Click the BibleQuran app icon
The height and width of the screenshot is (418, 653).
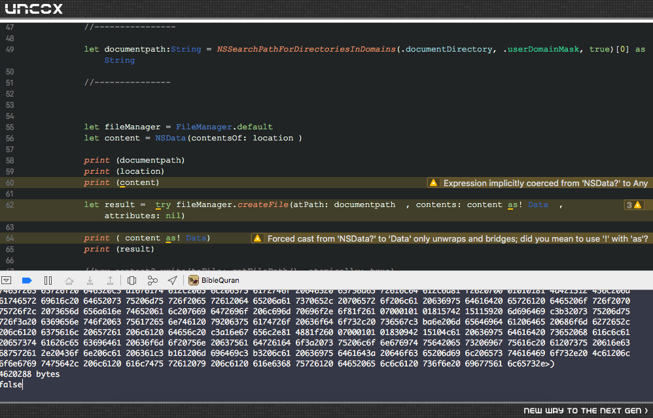point(193,280)
